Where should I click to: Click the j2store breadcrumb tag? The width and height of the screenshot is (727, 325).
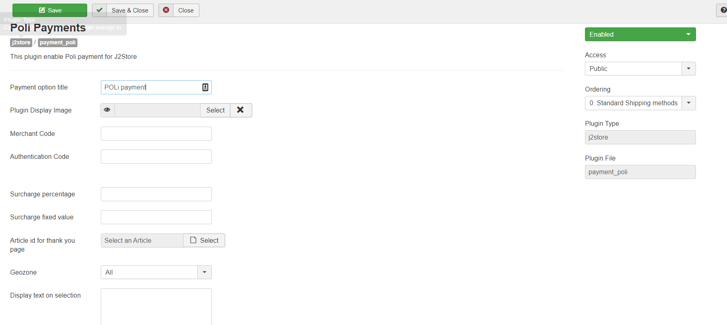[21, 42]
